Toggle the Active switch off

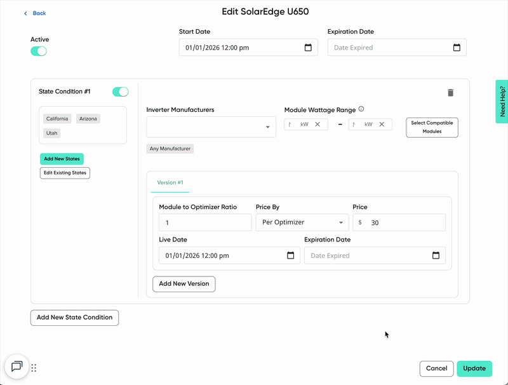pos(39,51)
